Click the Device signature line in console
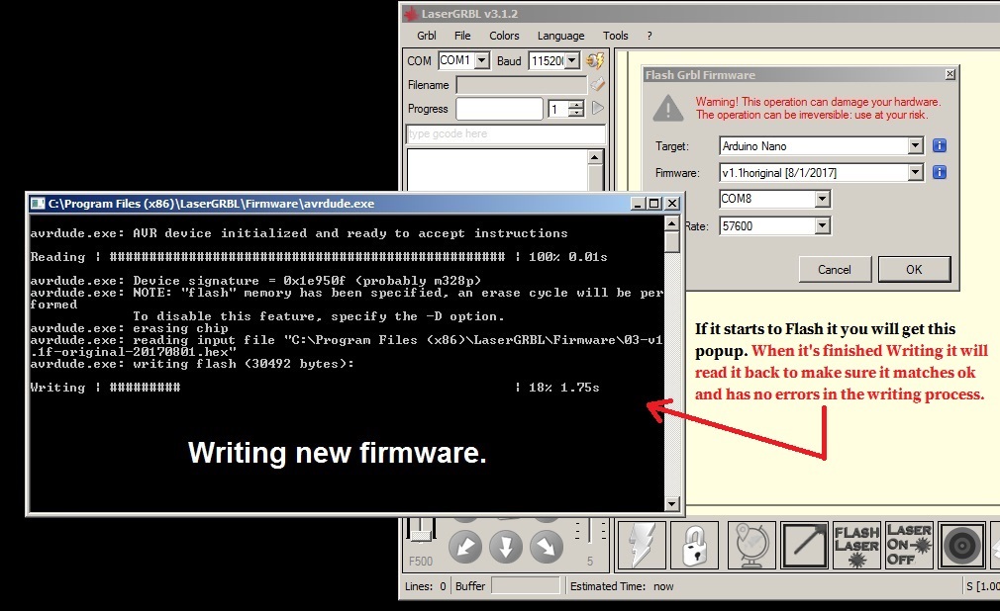This screenshot has height=611, width=1000. click(x=255, y=281)
